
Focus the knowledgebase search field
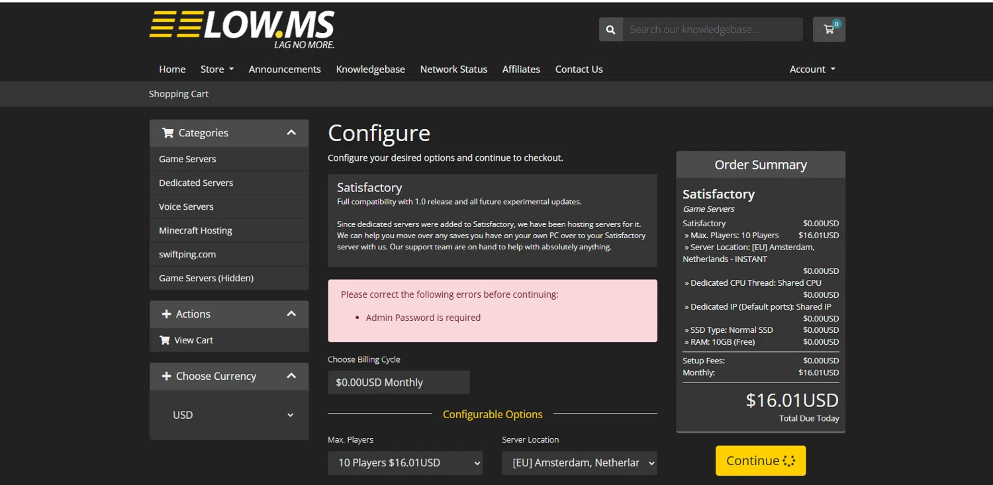pos(712,30)
